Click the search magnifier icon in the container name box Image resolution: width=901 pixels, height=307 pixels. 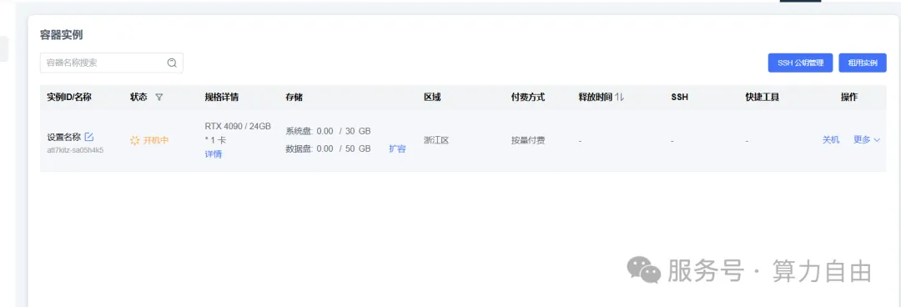[x=172, y=63]
